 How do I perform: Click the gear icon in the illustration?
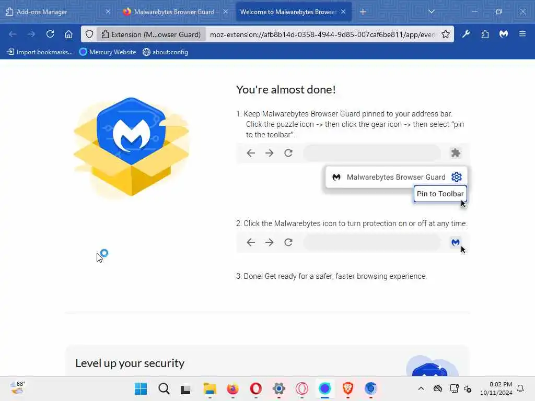point(456,177)
